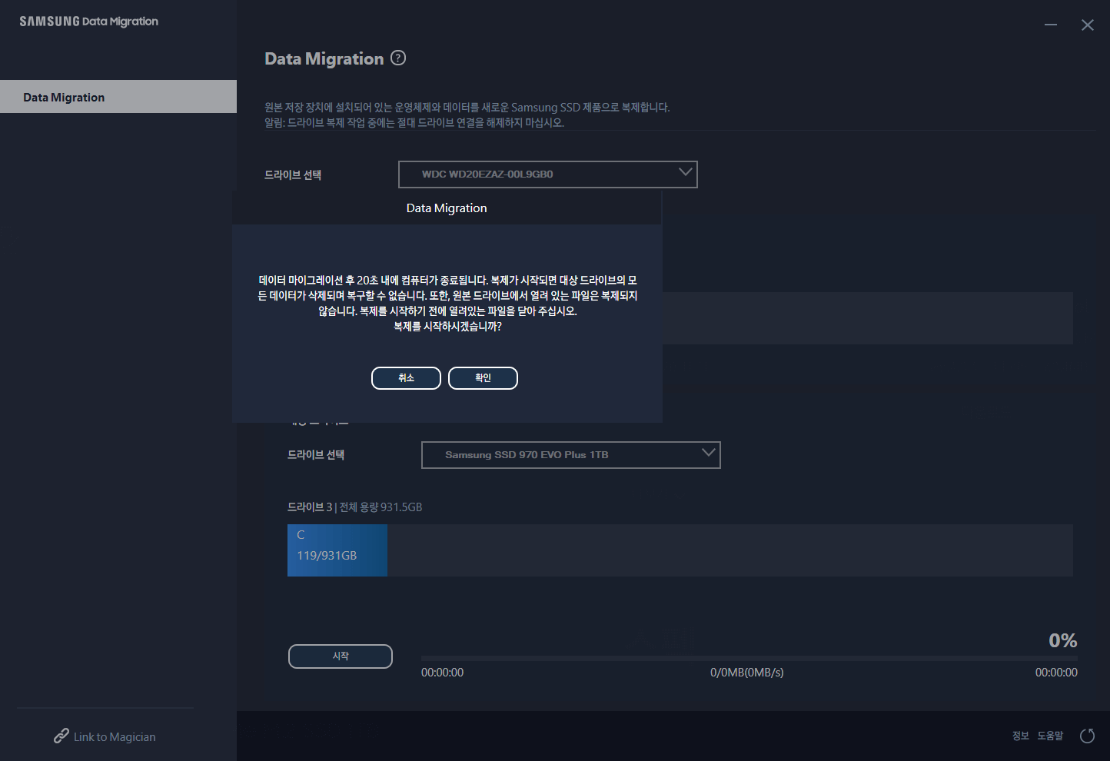This screenshot has height=761, width=1110.
Task: Open the Link to Magician link
Action: [115, 736]
